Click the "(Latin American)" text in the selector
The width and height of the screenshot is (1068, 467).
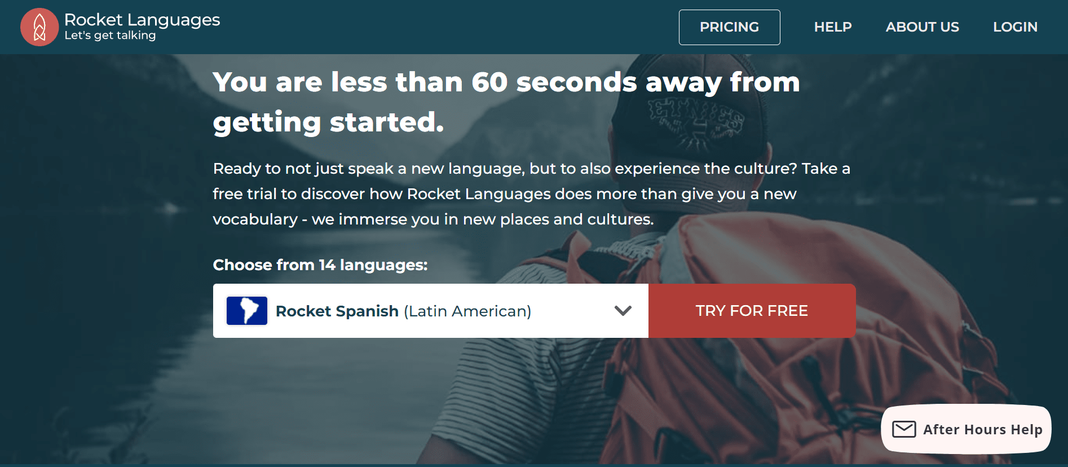[467, 311]
